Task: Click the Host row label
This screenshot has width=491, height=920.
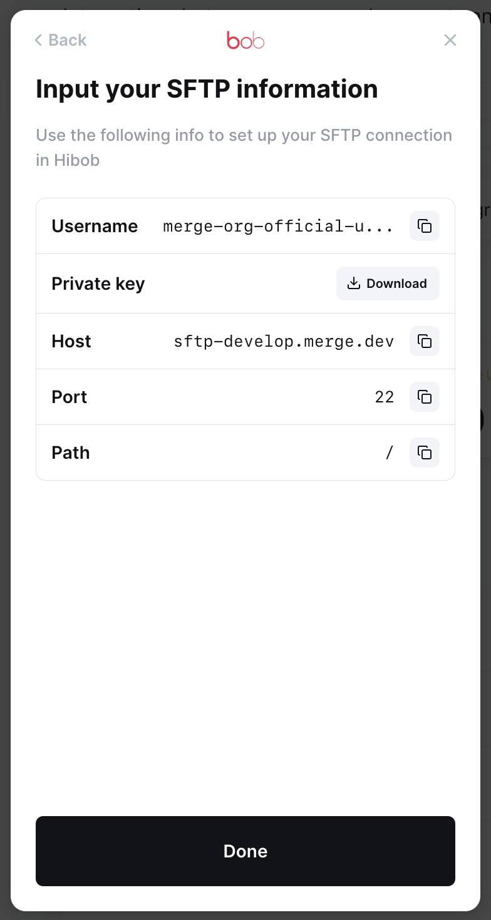Action: [71, 341]
